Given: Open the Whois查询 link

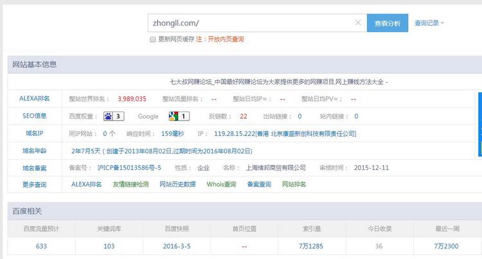Looking at the screenshot, I should tap(222, 185).
